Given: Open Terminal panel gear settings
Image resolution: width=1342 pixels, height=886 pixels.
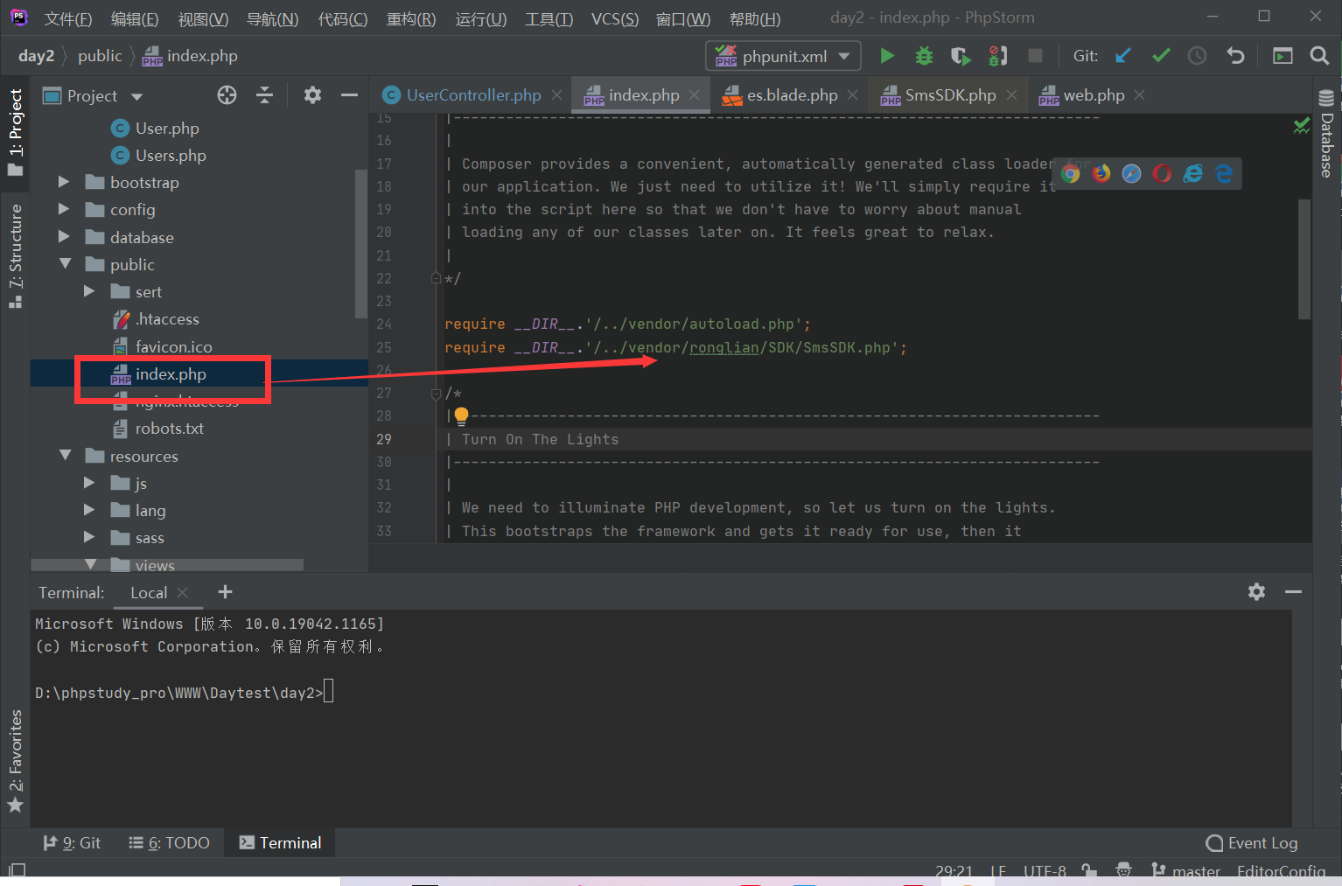Looking at the screenshot, I should pos(1256,592).
